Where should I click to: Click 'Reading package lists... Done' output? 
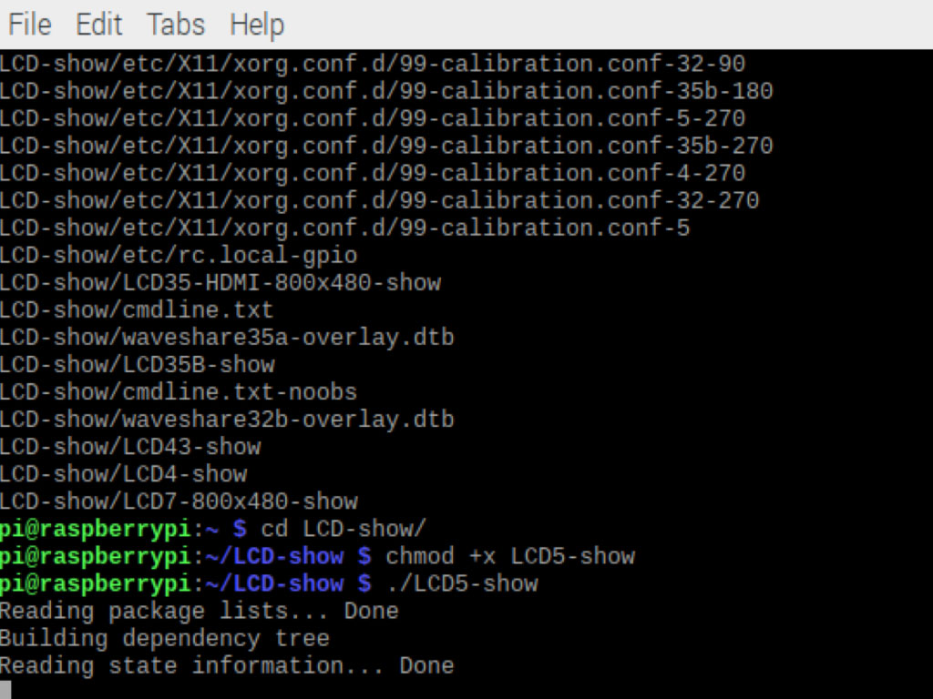(200, 611)
